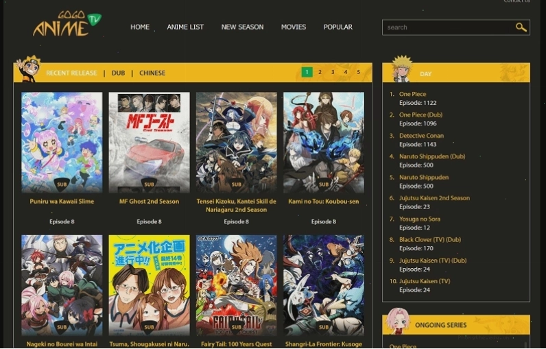
Task: Click the Sakura mascot by Ongoing Series
Action: 398,321
